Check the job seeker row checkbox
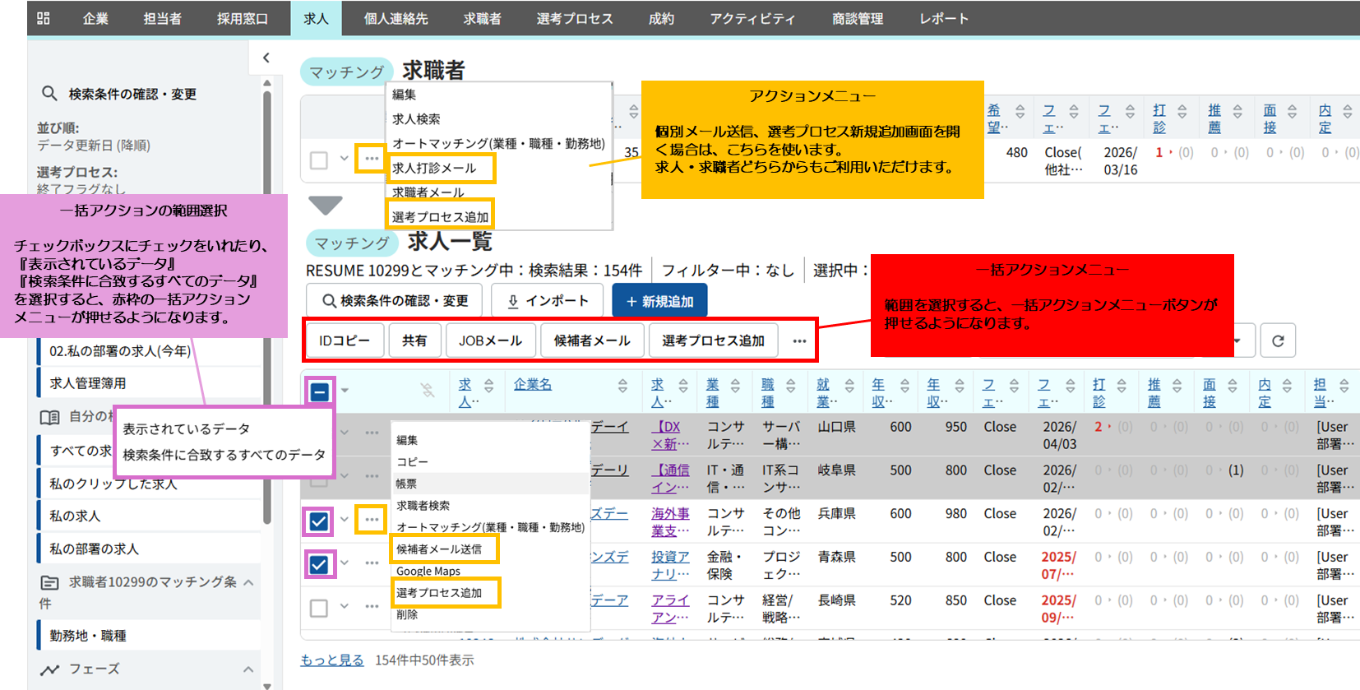 (x=319, y=160)
